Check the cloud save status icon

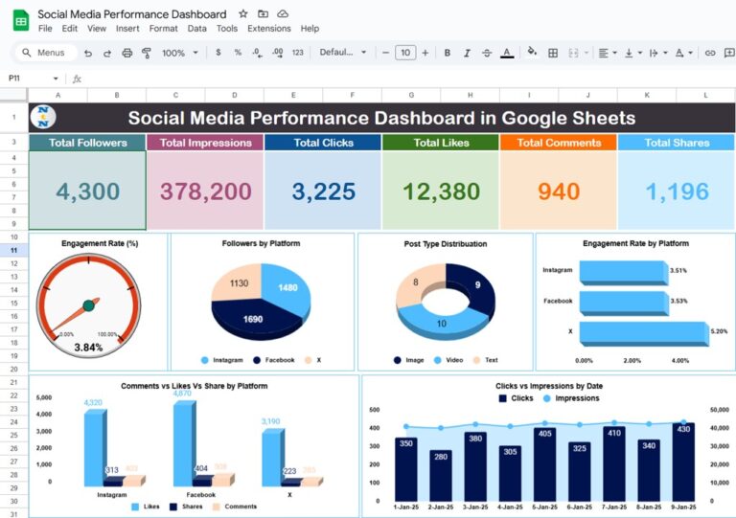click(283, 14)
